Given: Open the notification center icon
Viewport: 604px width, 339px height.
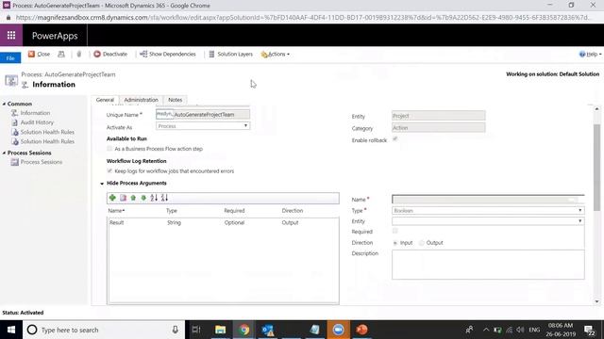Looking at the screenshot, I should 589,330.
